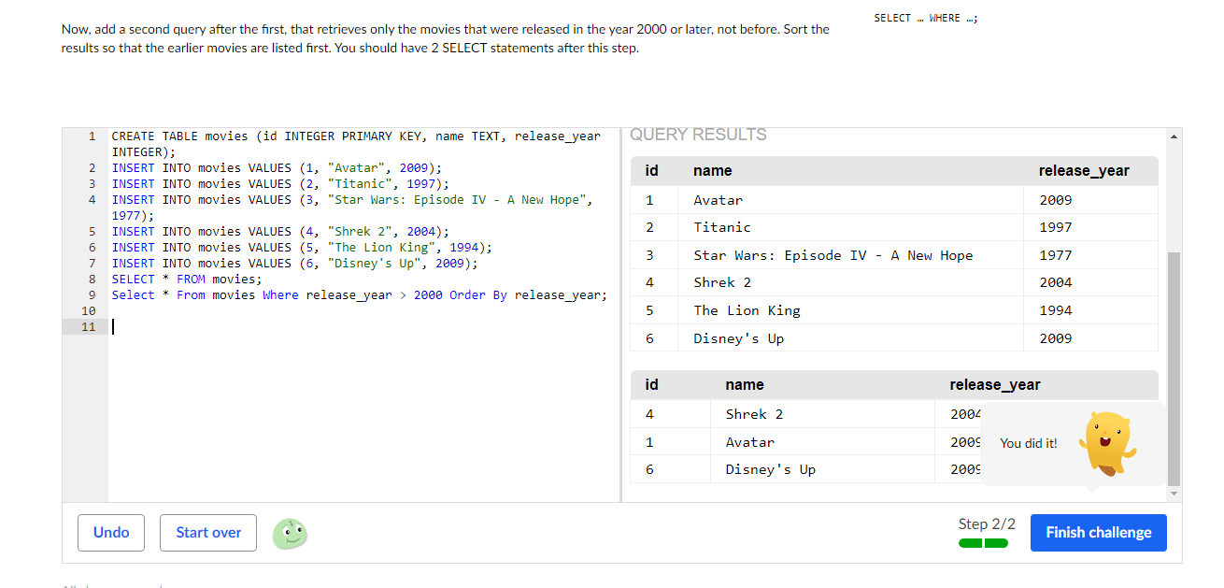Select the "release_year" header in first results table
Screen dimensions: 1224x588
(x=1083, y=171)
